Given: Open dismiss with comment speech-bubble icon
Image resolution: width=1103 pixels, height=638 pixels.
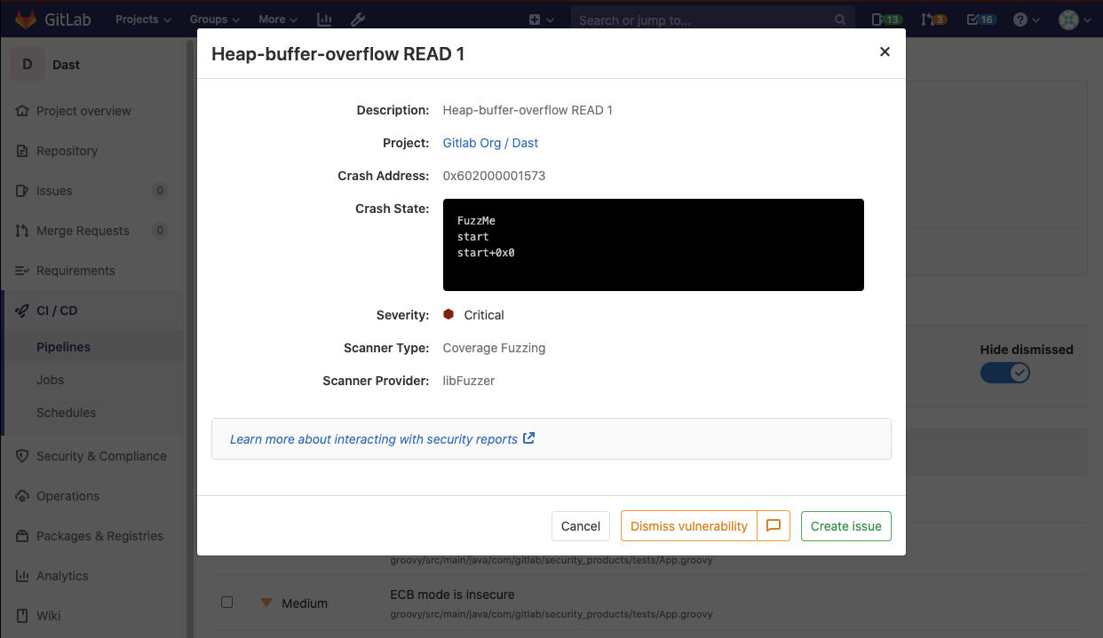Looking at the screenshot, I should [774, 525].
